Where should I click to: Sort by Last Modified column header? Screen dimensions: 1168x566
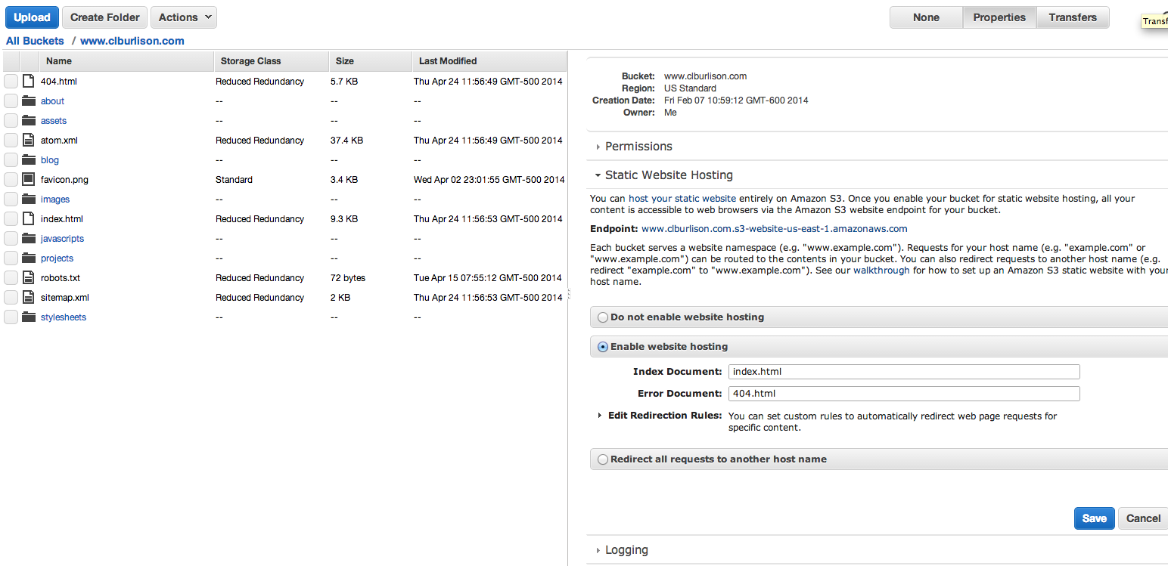tap(489, 61)
